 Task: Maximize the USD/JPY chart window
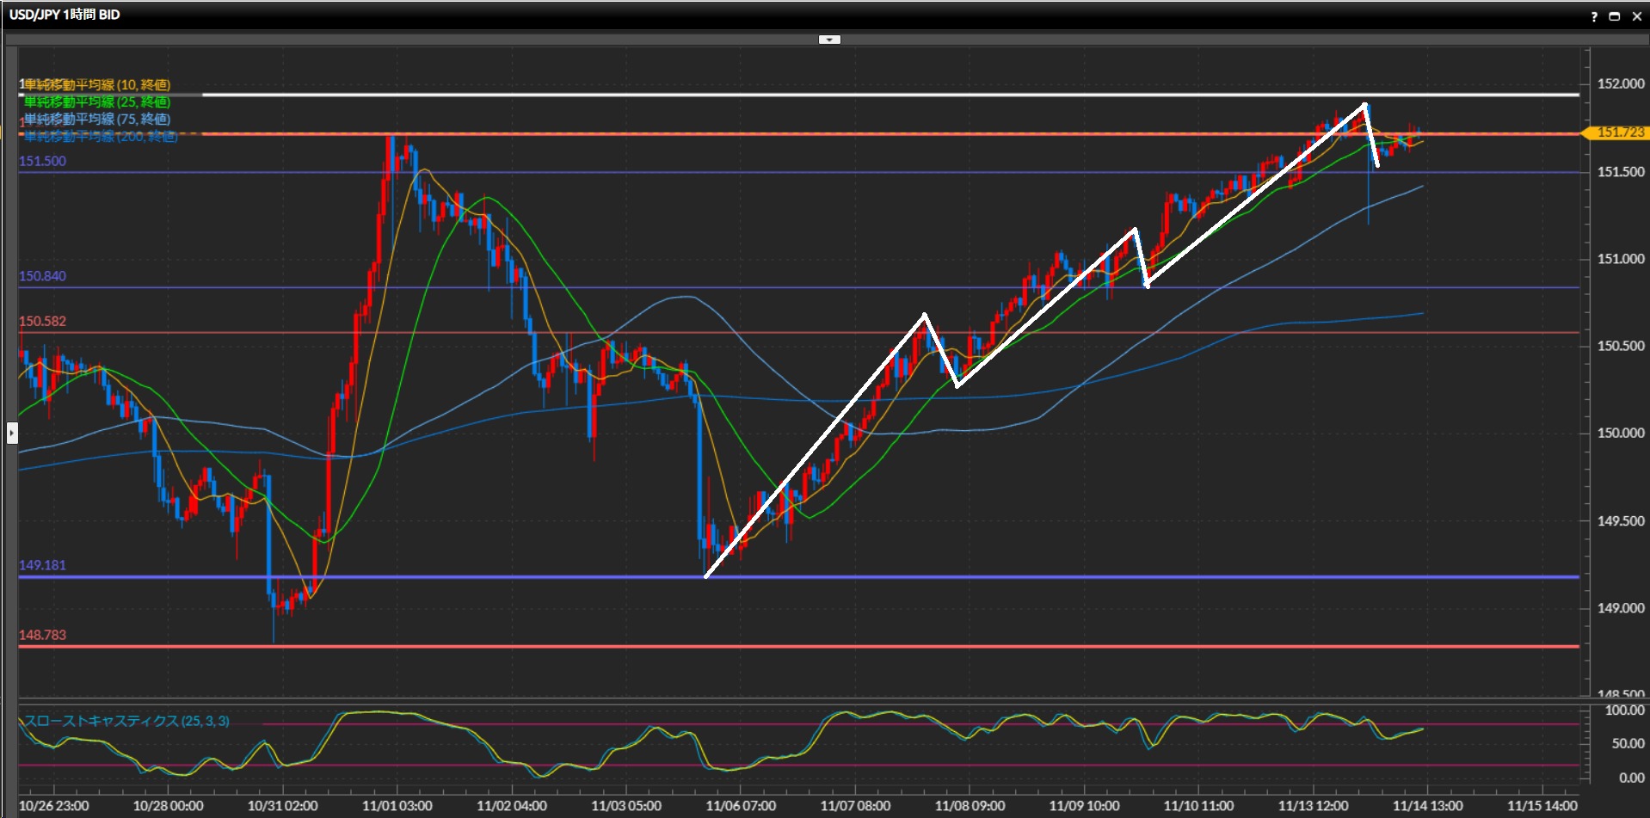pos(1614,16)
